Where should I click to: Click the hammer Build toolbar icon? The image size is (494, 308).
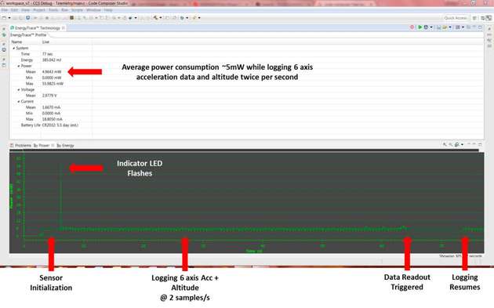pyautogui.click(x=155, y=18)
